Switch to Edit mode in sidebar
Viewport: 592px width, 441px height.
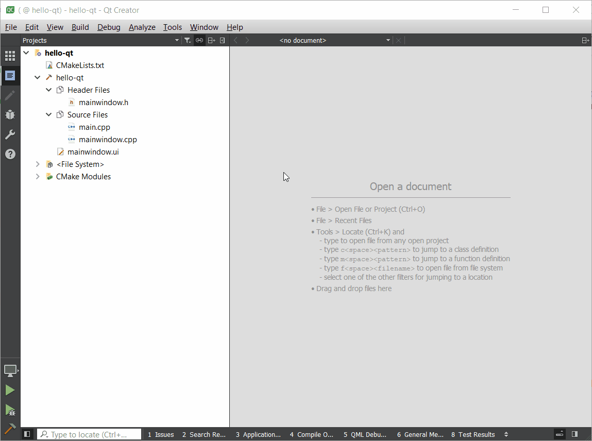[x=10, y=76]
